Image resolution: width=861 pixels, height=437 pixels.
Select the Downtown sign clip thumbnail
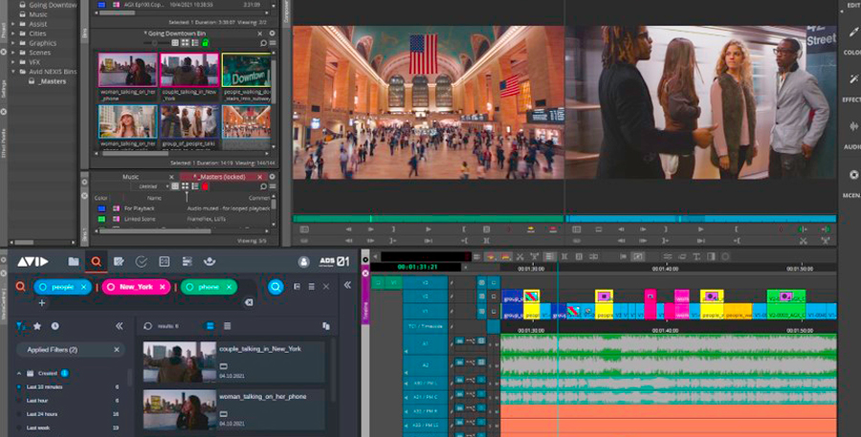tap(246, 70)
